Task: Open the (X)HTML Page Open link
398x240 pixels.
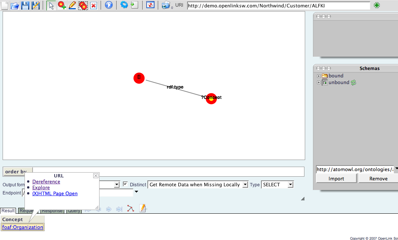Action: pyautogui.click(x=55, y=193)
